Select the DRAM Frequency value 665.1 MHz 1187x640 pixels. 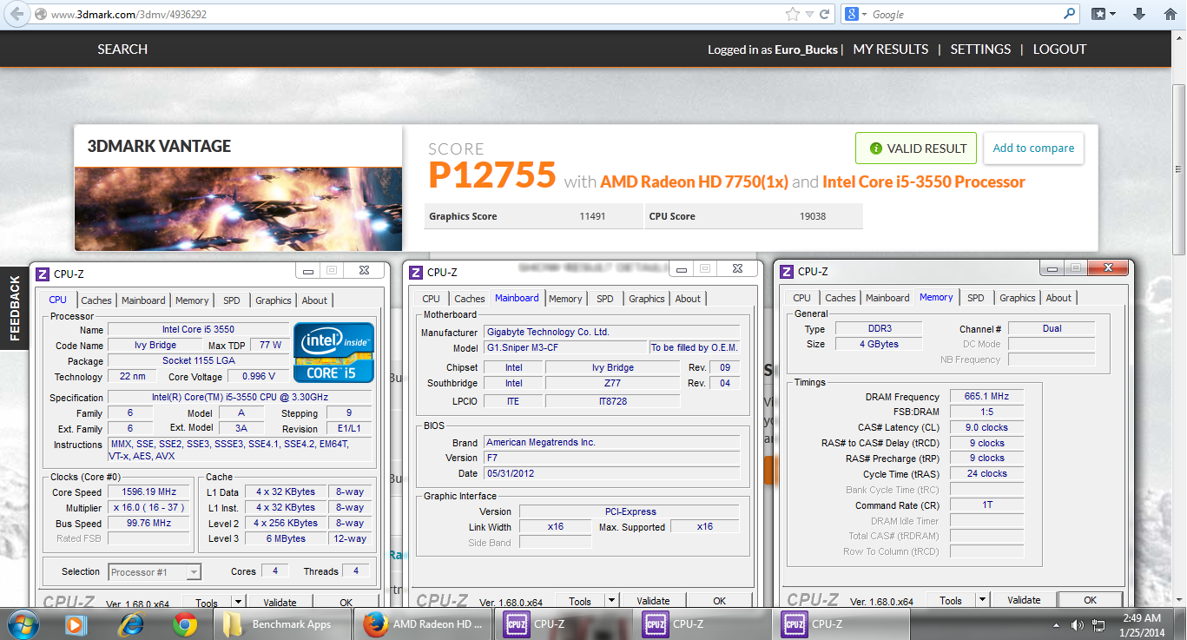987,396
